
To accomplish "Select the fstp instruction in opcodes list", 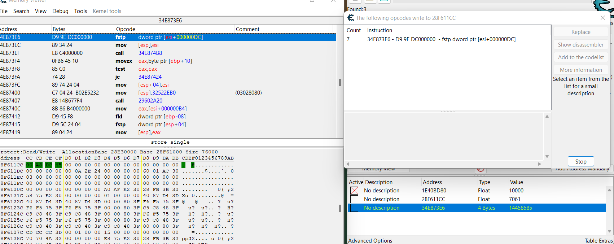I will click(x=441, y=39).
